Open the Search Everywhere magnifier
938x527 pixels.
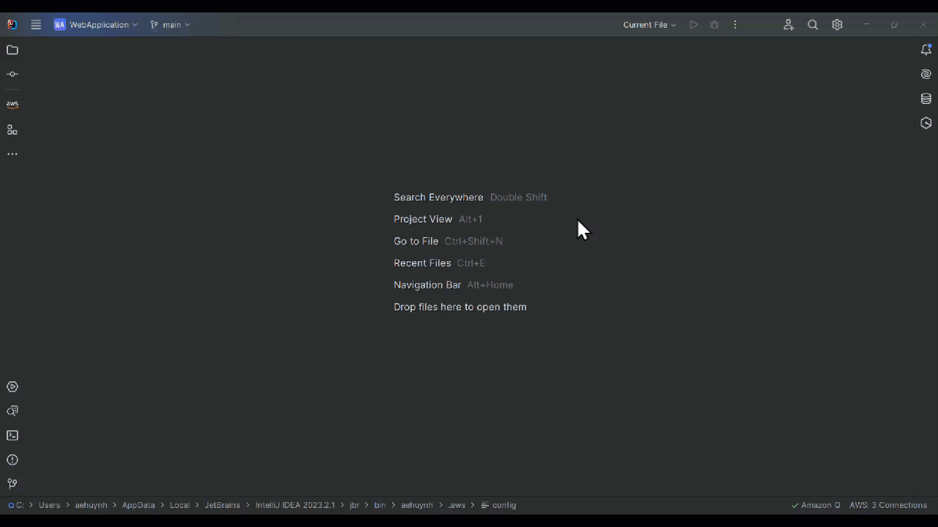click(x=813, y=24)
